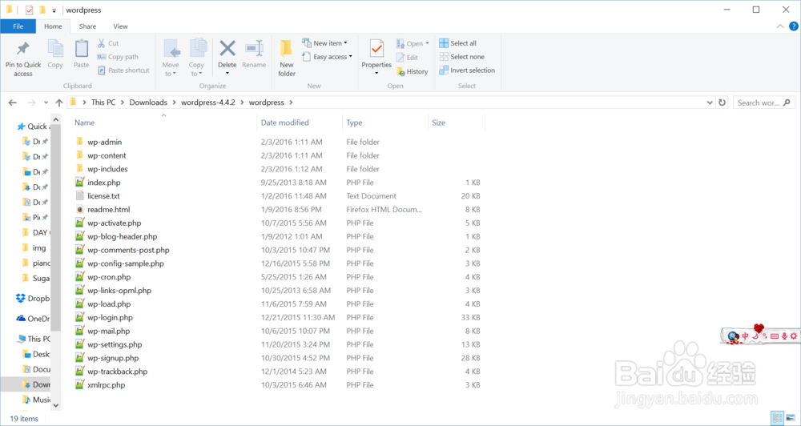Screen dimensions: 801x426
Task: Click Downloads in address breadcrumb
Action: (148, 102)
